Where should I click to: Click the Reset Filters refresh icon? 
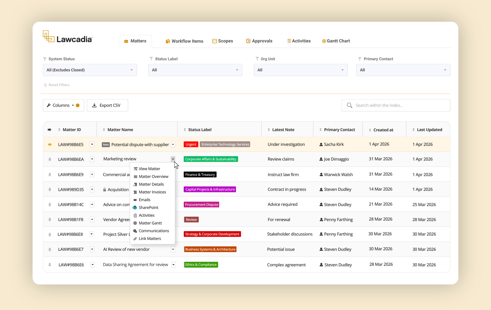(x=45, y=85)
